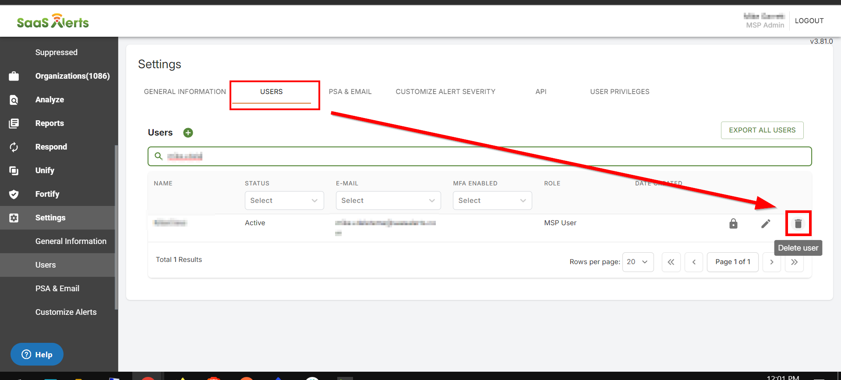Screen dimensions: 841x380
Task: Go to the previous page of results
Action: [694, 262]
